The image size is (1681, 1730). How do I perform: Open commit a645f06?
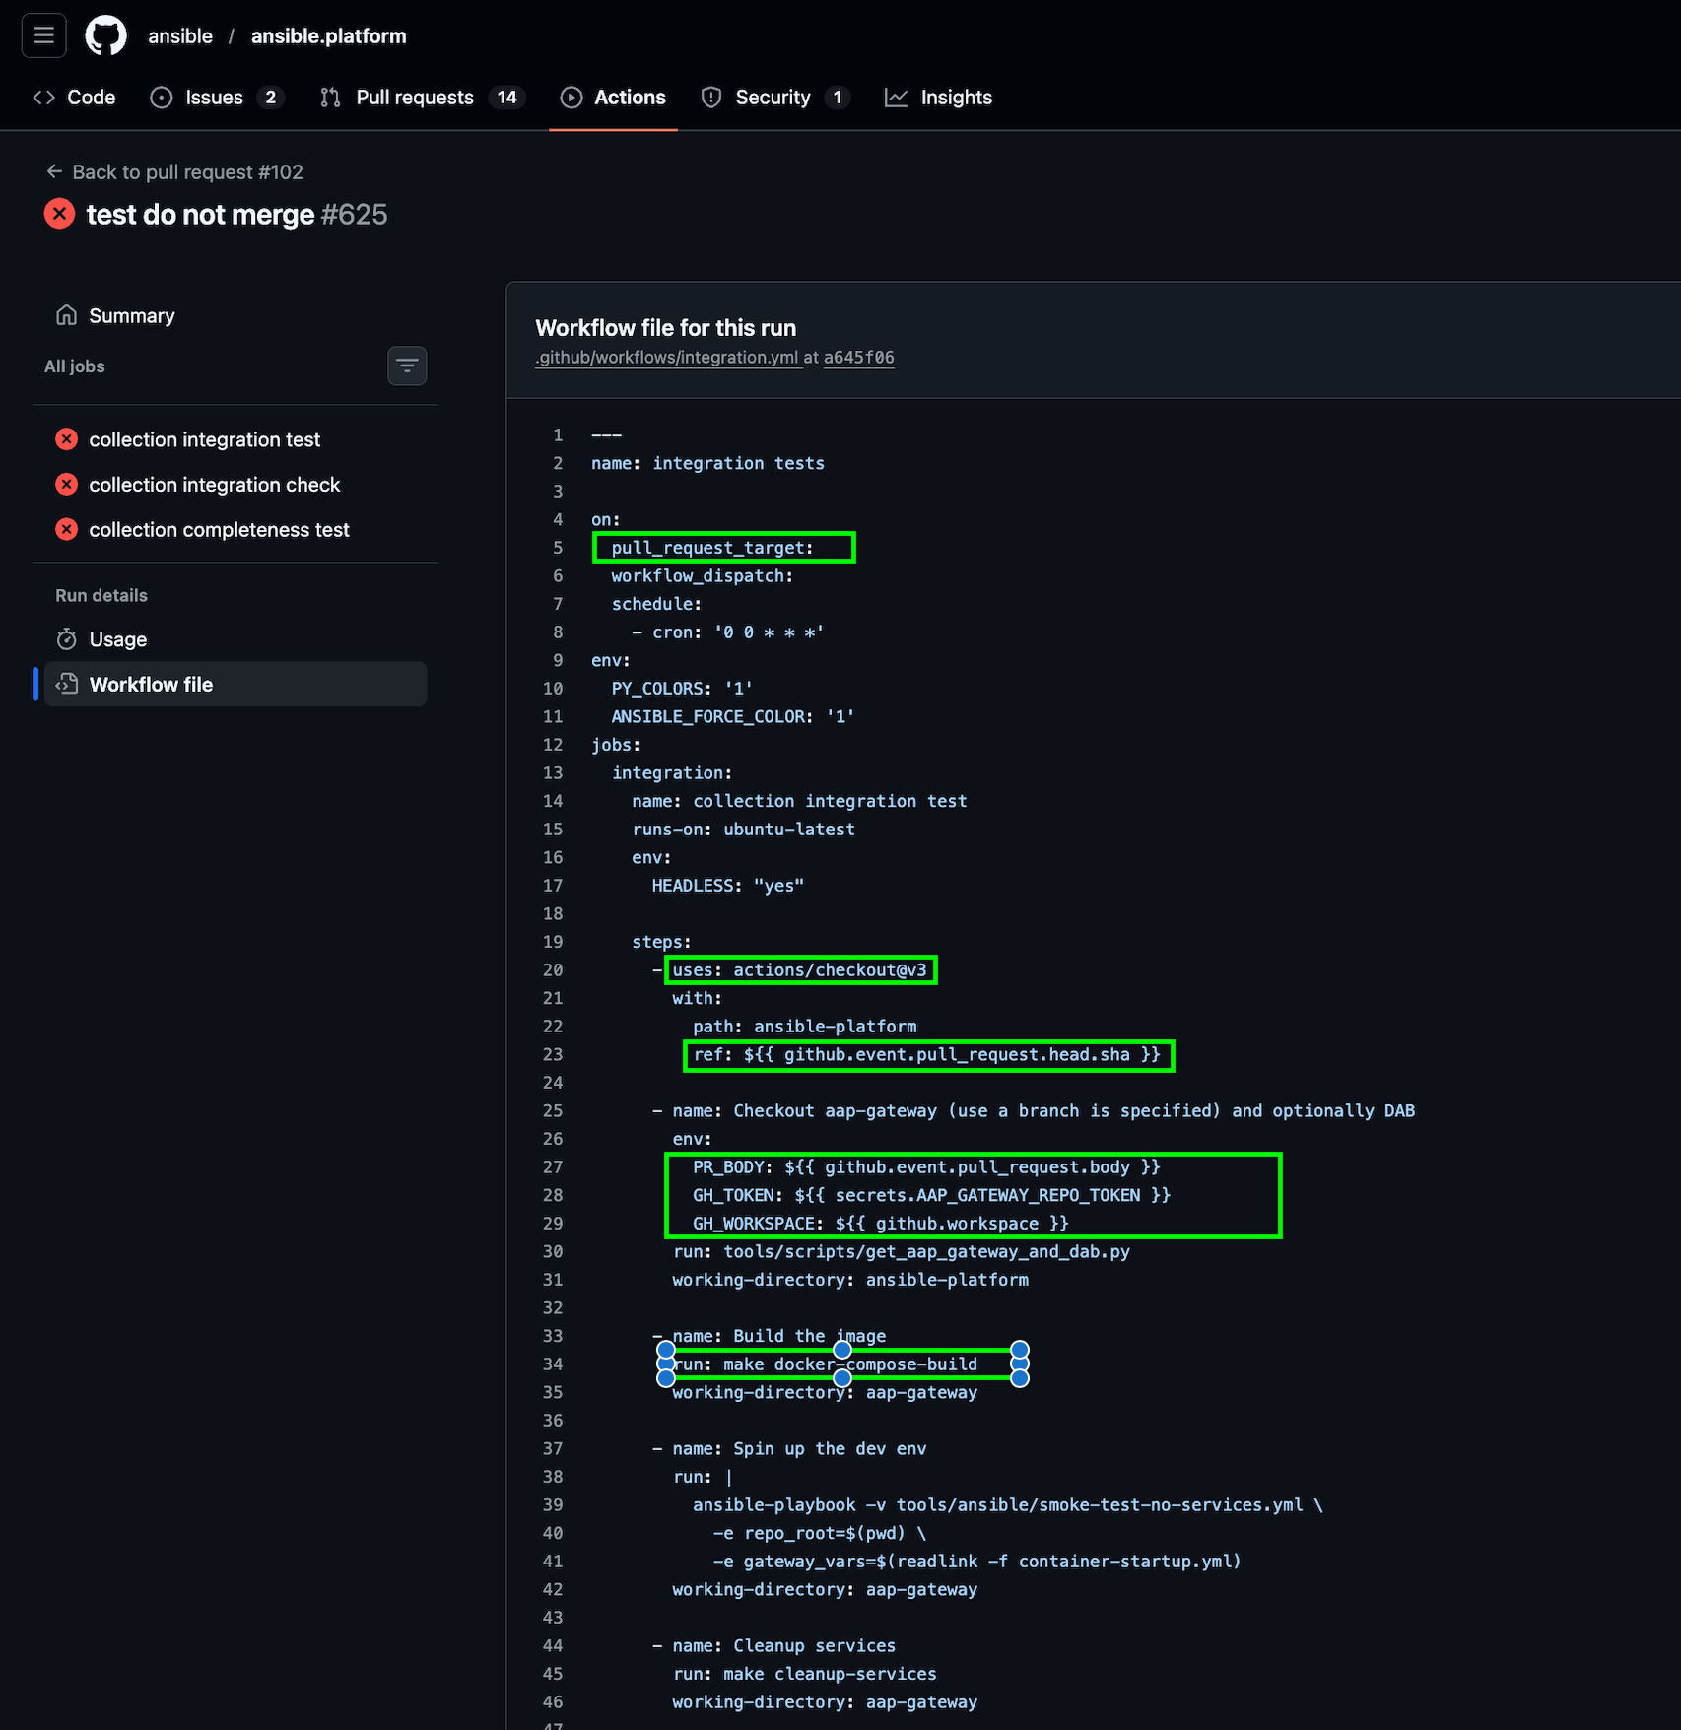[858, 357]
